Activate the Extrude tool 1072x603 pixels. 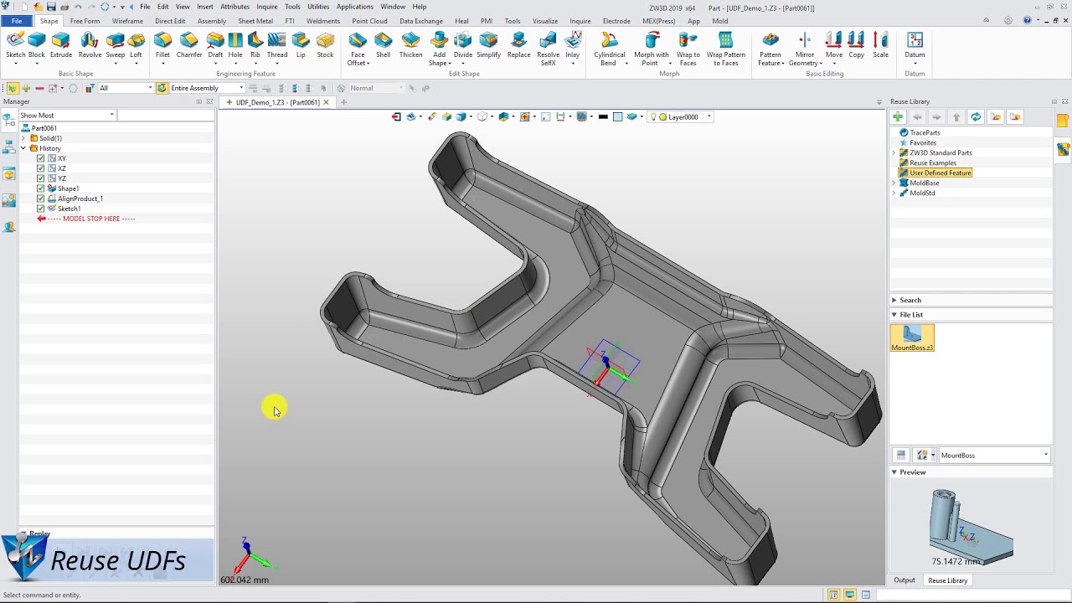point(61,46)
